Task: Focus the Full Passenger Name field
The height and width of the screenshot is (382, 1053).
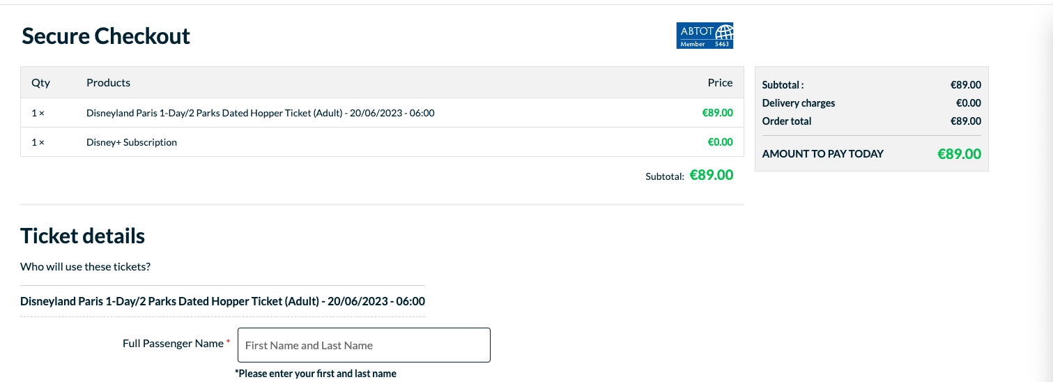Action: [x=364, y=345]
